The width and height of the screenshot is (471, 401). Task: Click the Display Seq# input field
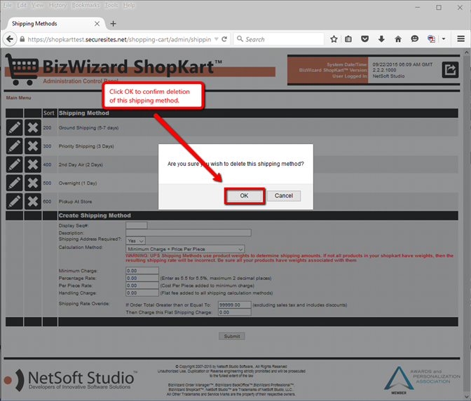137,225
